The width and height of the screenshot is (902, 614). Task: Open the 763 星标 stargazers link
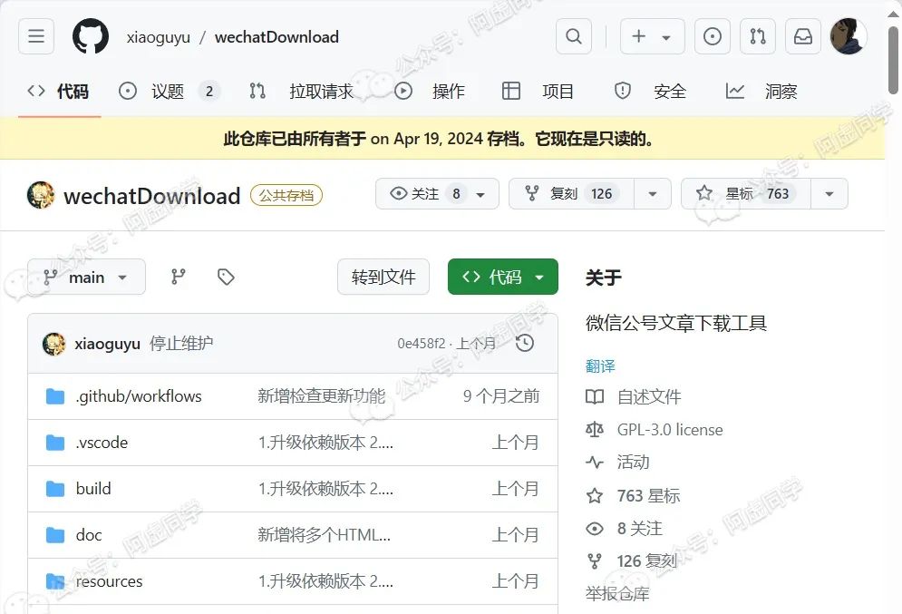(648, 495)
